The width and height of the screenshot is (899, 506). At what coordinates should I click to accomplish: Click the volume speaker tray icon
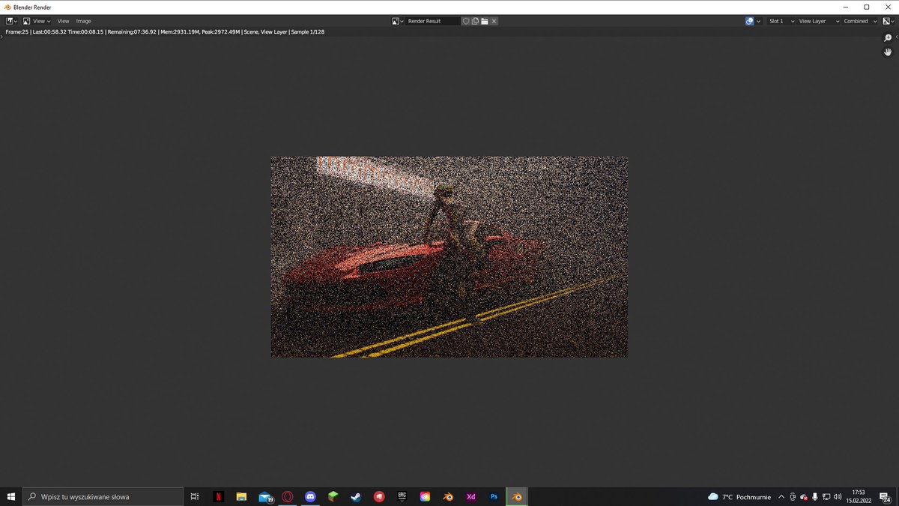tap(837, 496)
